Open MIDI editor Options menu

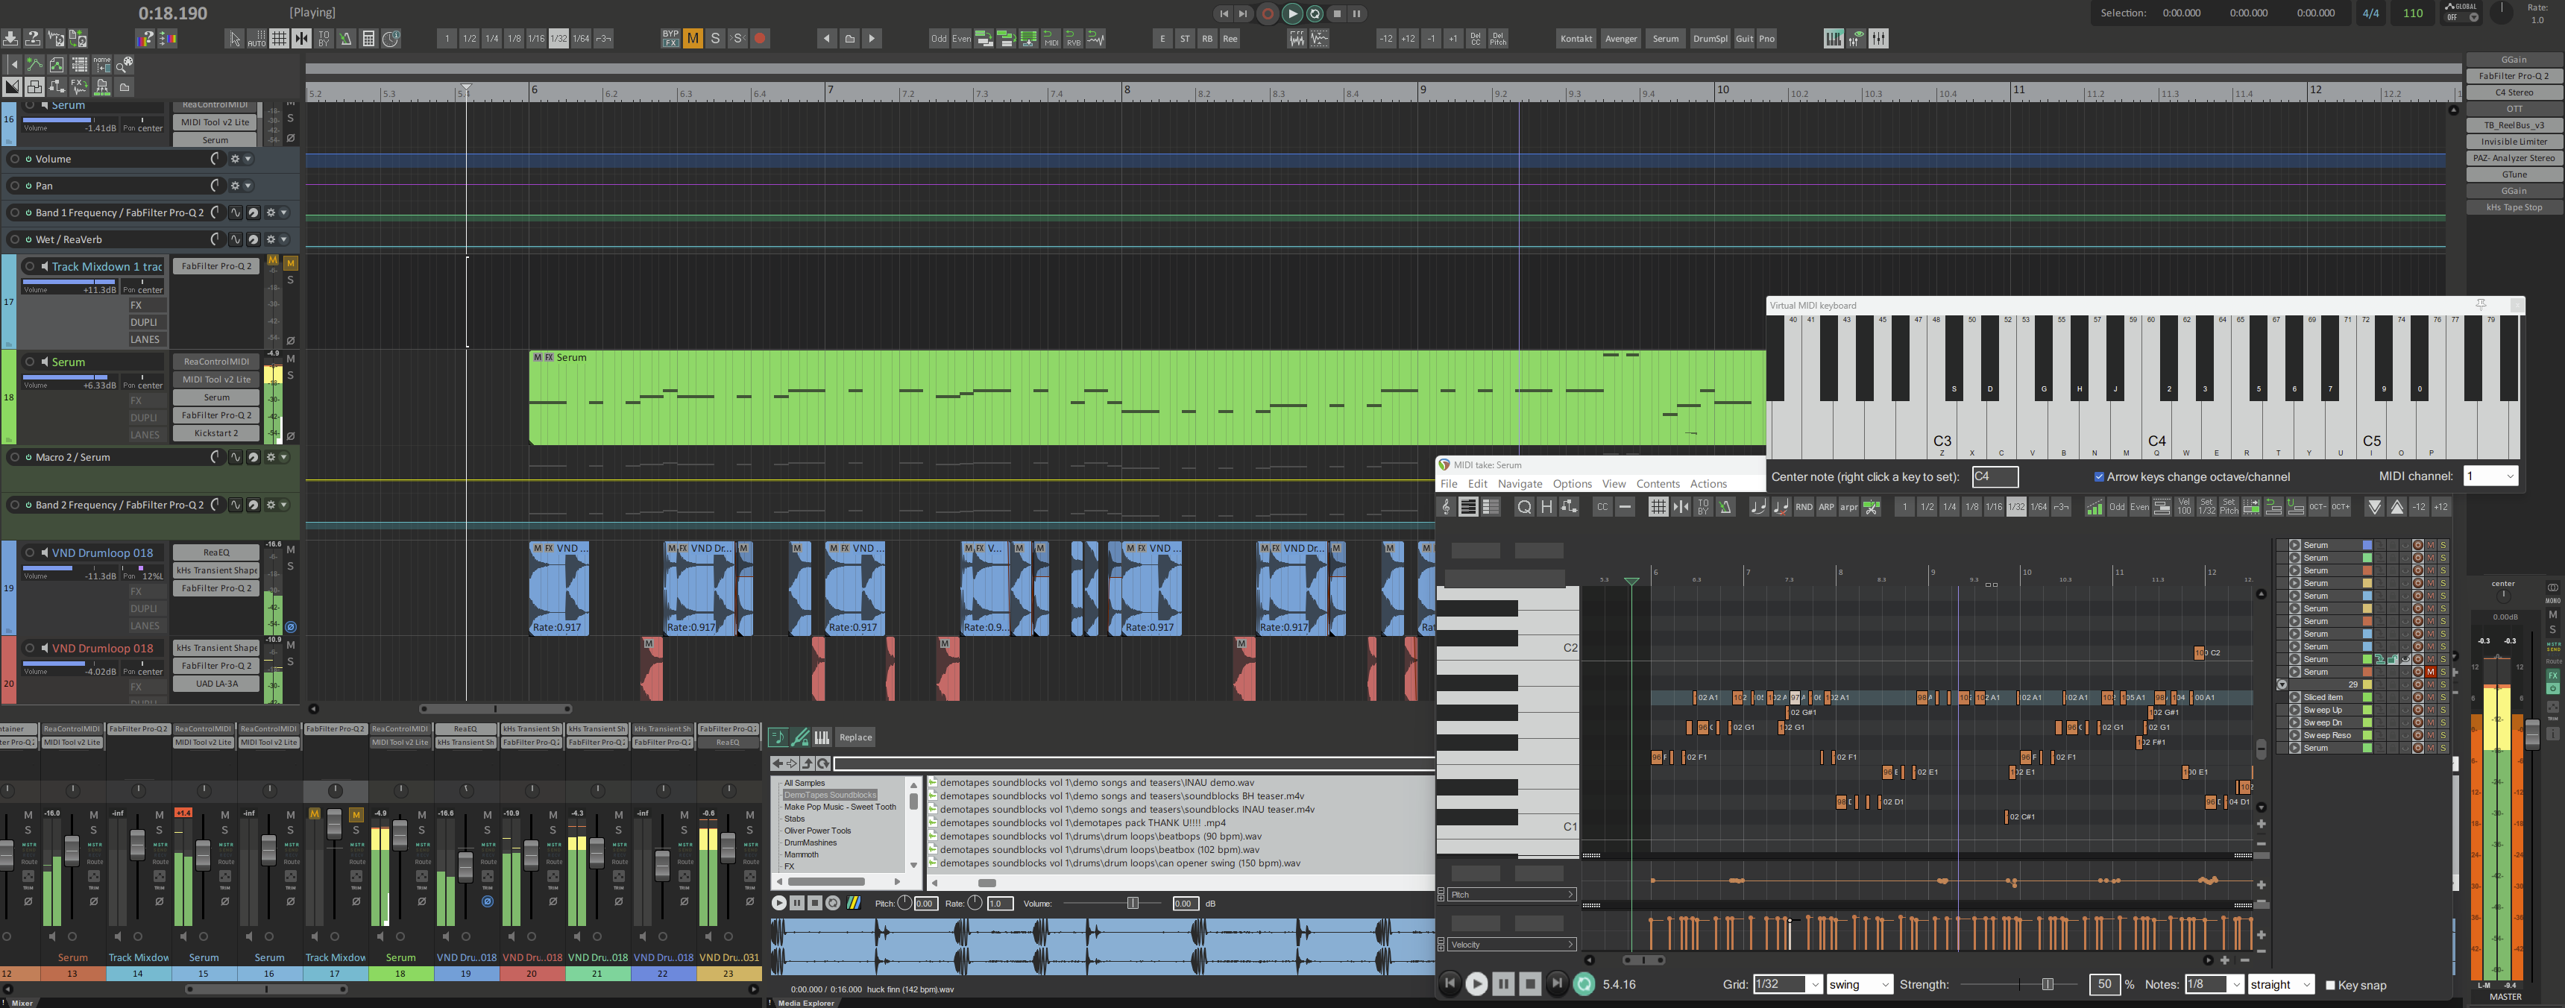tap(1573, 484)
